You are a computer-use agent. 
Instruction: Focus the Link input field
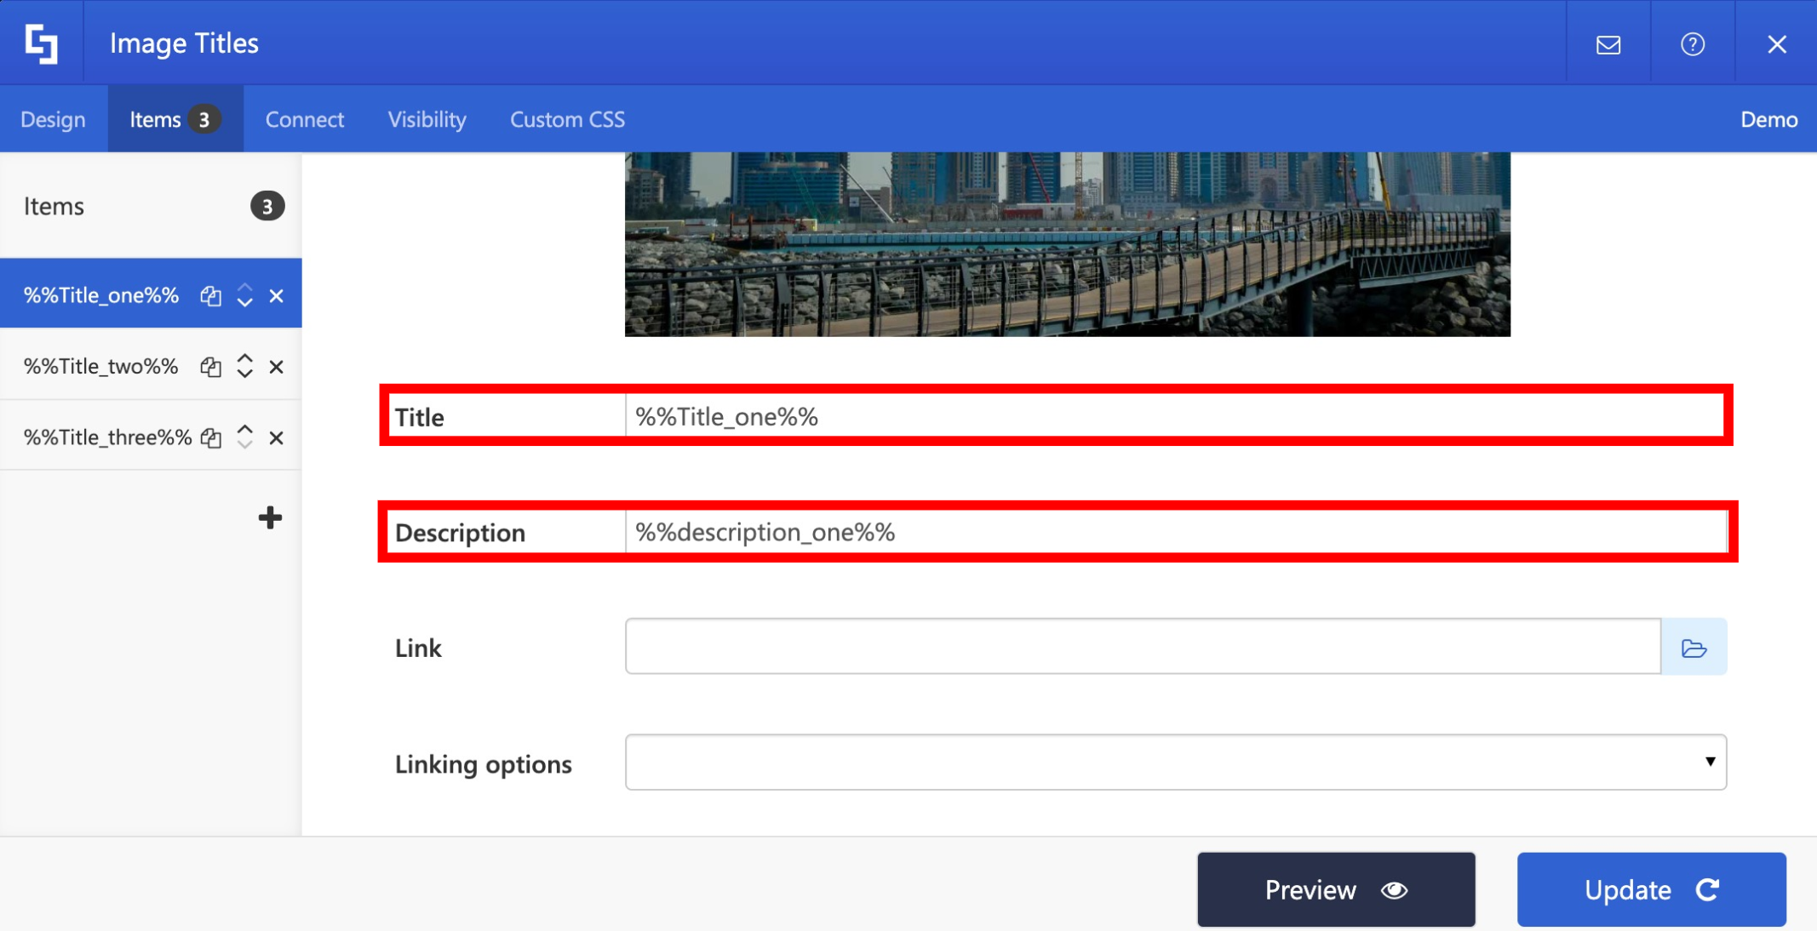point(1142,647)
